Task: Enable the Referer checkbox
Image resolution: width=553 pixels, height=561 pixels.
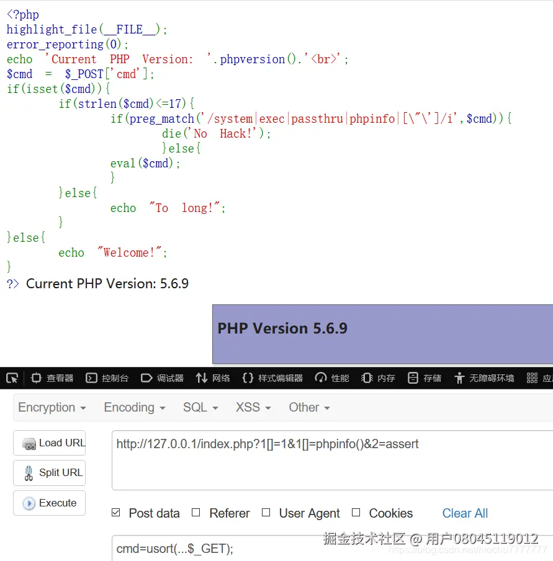Action: click(x=196, y=513)
